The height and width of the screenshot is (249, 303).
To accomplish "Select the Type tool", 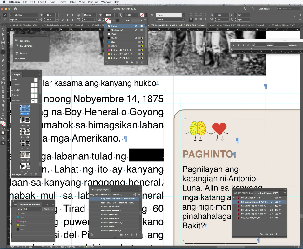I will [x=3, y=52].
